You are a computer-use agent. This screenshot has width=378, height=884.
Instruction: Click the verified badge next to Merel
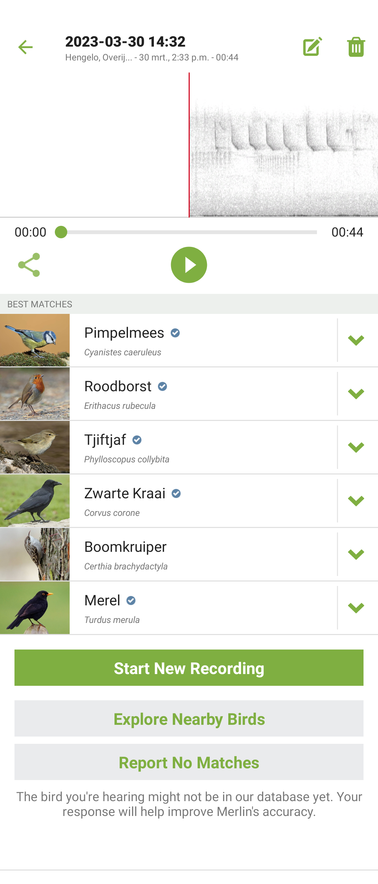[131, 600]
